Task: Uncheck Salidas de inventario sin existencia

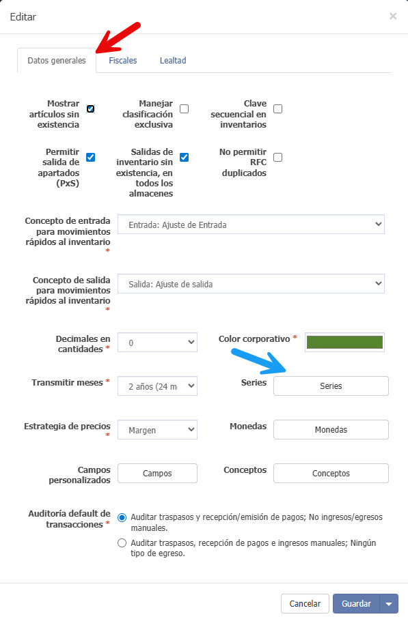Action: [x=184, y=157]
